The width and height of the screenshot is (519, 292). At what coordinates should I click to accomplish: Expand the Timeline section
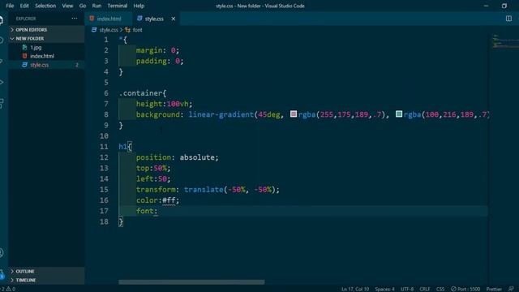46,280
